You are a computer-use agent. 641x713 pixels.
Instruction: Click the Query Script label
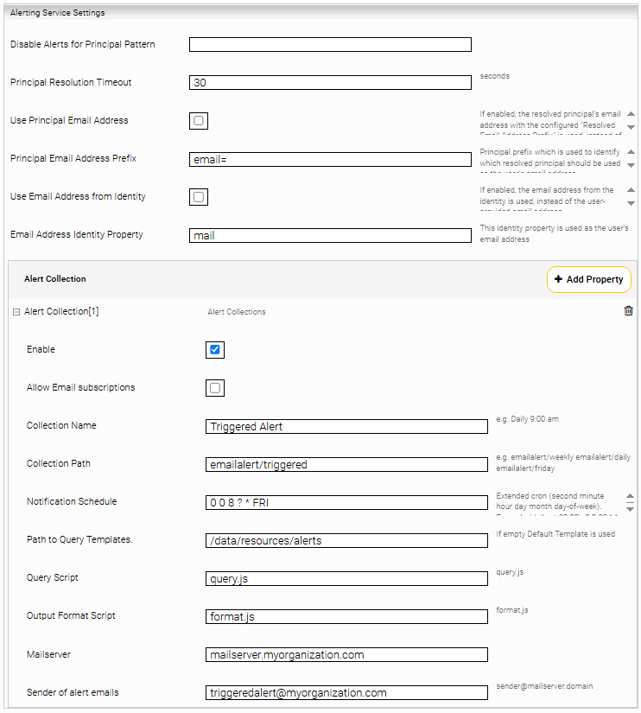[x=53, y=577]
